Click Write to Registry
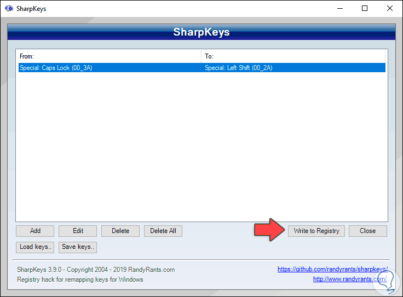Screen dimensions: 403x297 [316, 231]
